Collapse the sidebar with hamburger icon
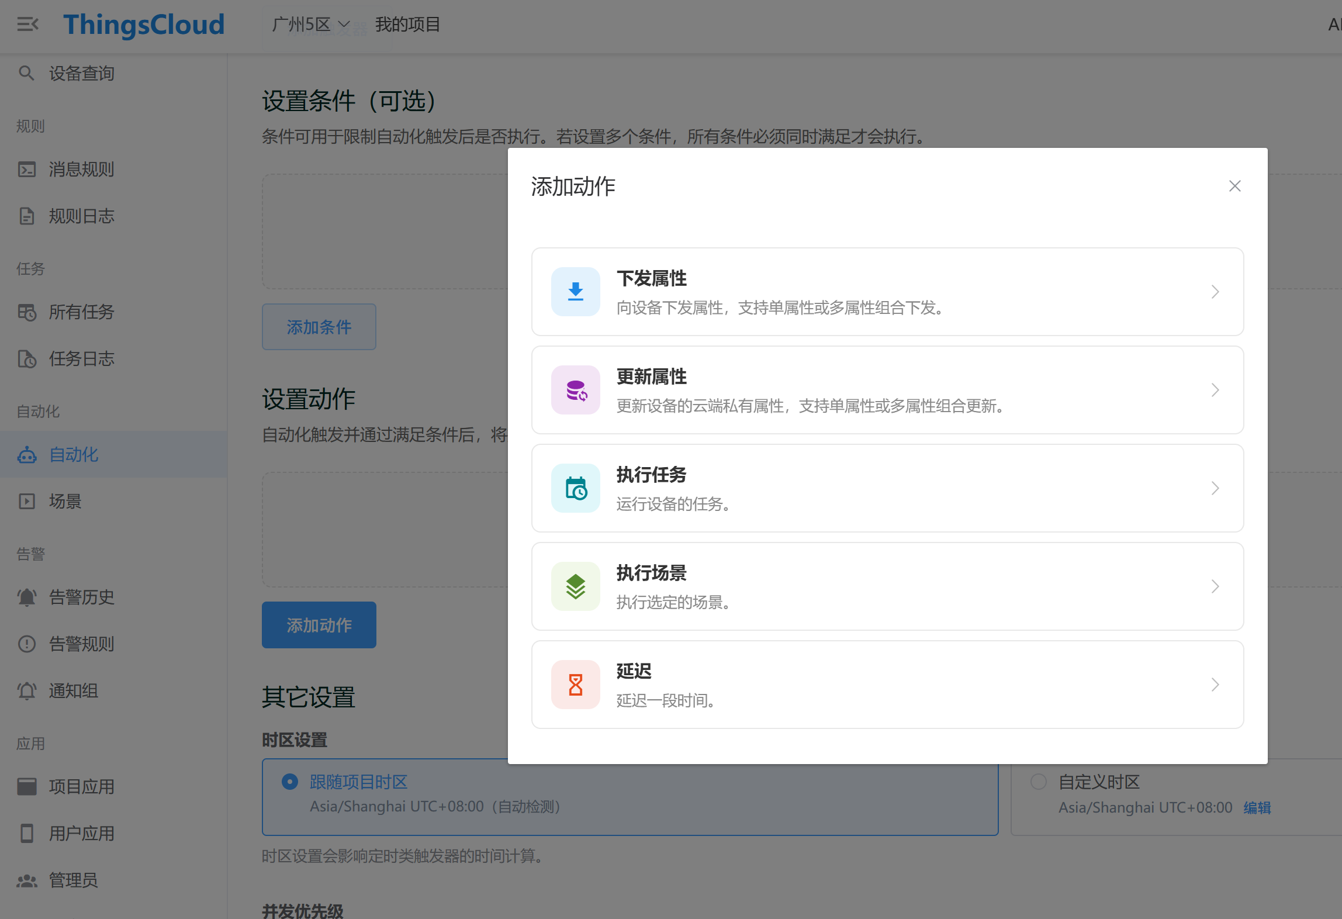Image resolution: width=1342 pixels, height=919 pixels. coord(27,25)
